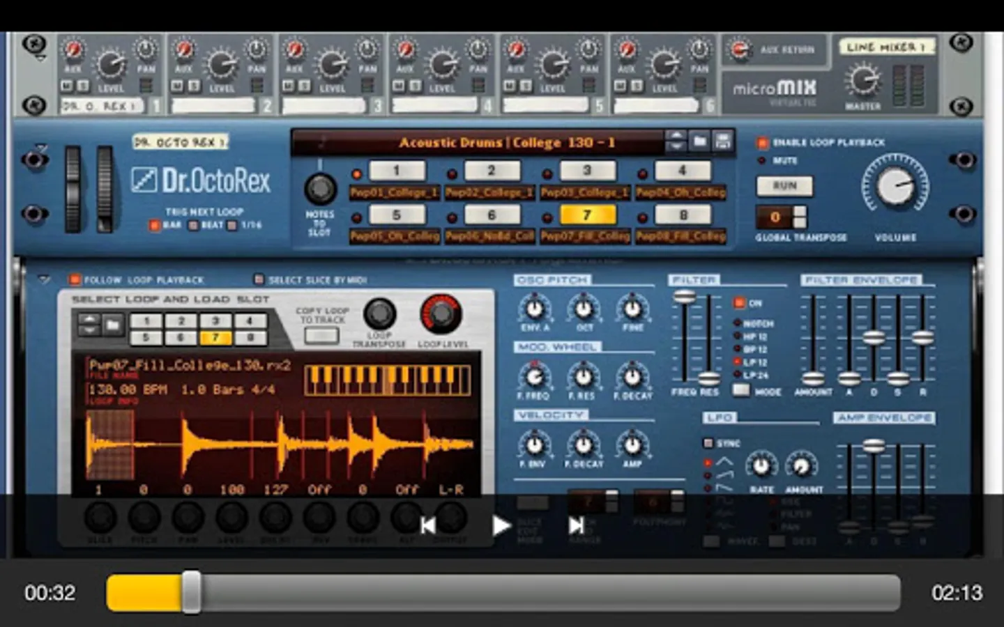Toggle Select Slice by MIDI
This screenshot has height=627, width=1004.
tap(259, 279)
